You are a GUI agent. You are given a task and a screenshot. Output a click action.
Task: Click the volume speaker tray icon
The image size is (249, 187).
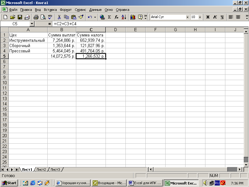(x=205, y=183)
